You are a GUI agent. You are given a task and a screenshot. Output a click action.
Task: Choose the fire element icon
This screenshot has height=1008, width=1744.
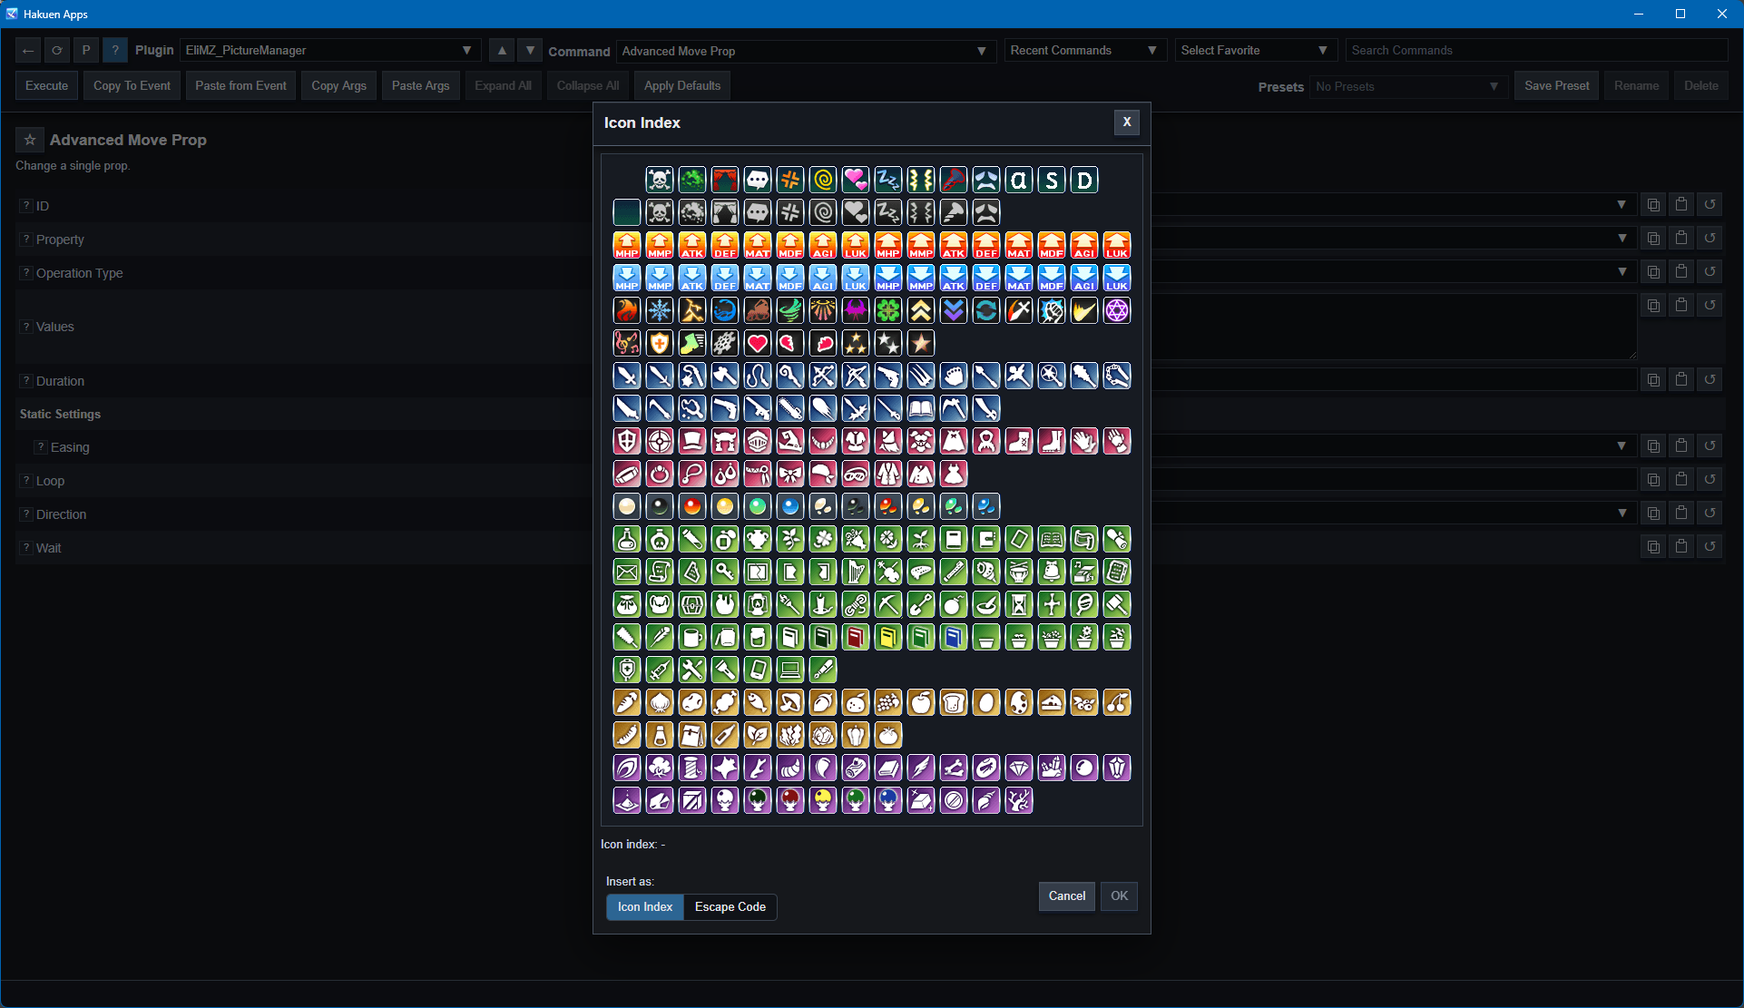[x=627, y=310]
